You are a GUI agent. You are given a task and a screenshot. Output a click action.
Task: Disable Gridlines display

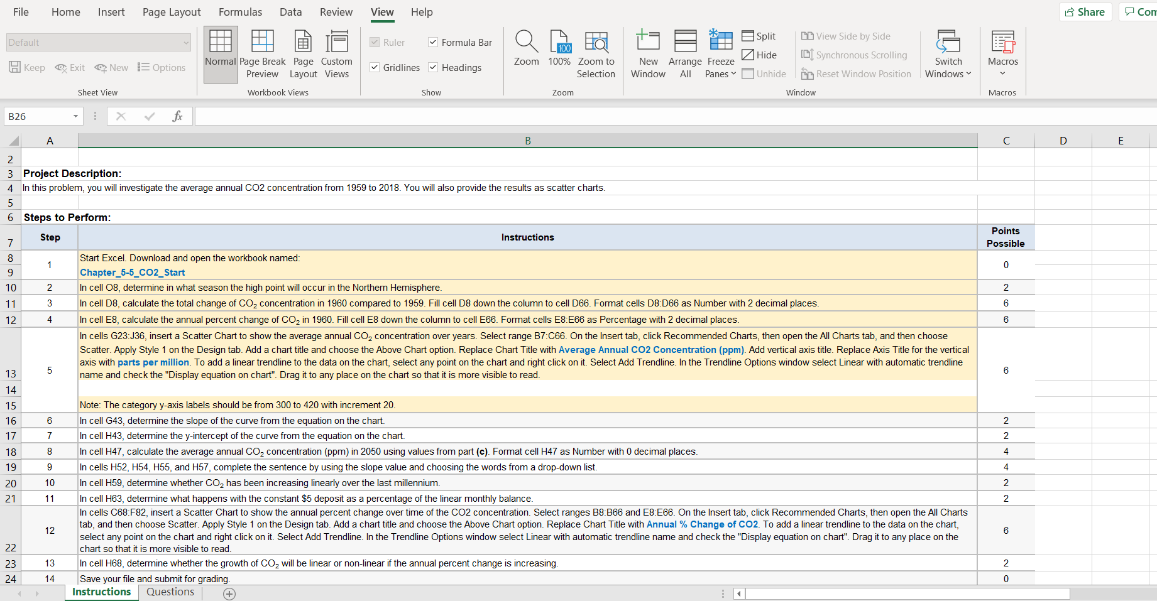374,67
